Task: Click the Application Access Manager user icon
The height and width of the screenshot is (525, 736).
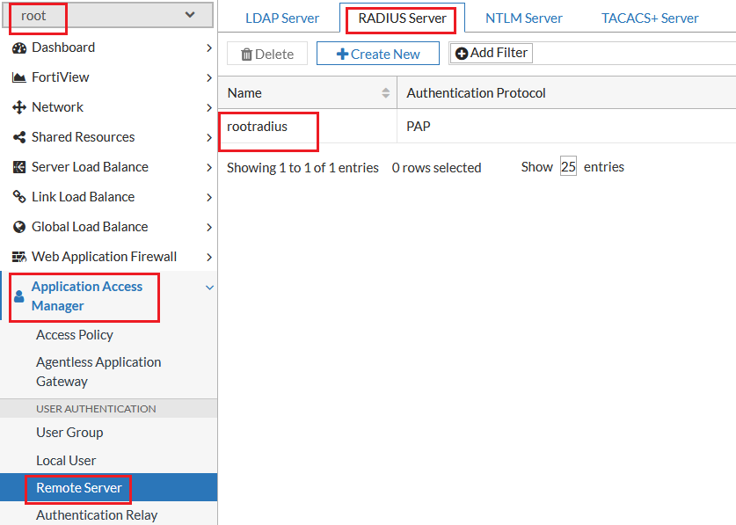Action: pos(18,296)
